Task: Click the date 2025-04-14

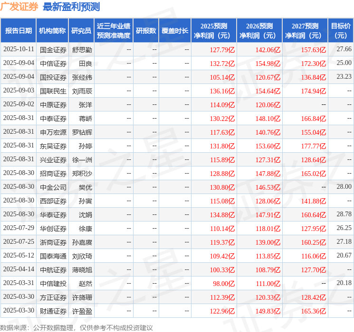Action: click(19, 269)
